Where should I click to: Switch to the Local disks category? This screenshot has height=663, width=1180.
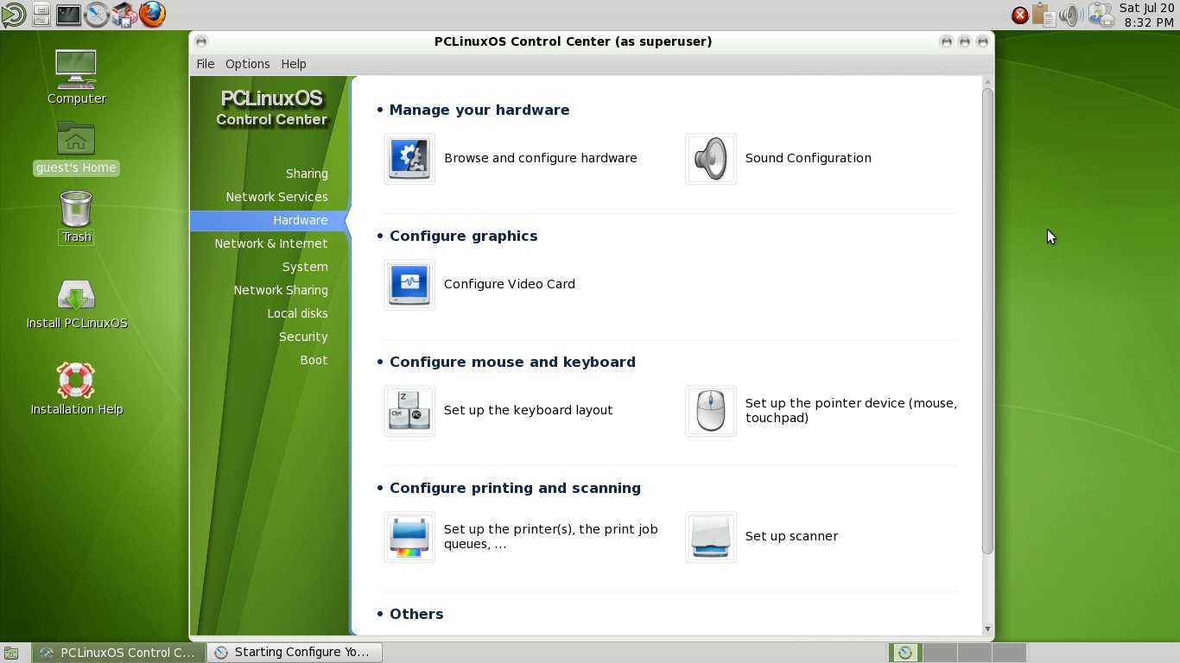297,313
